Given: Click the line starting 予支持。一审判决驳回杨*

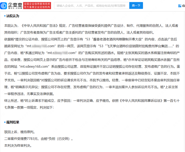Looking at the screenshot, I should click(92, 80).
